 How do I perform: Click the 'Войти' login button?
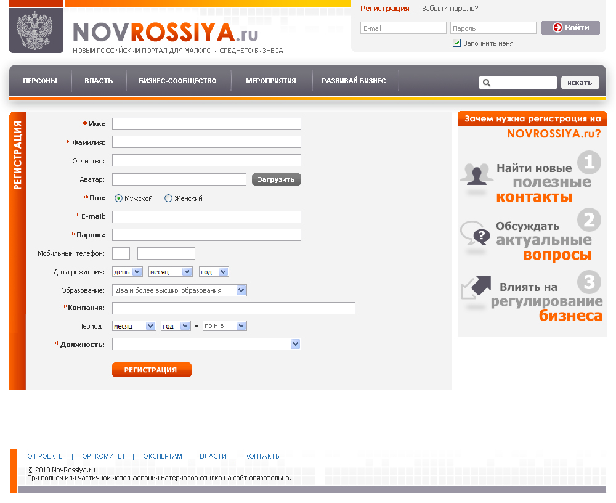[x=570, y=28]
